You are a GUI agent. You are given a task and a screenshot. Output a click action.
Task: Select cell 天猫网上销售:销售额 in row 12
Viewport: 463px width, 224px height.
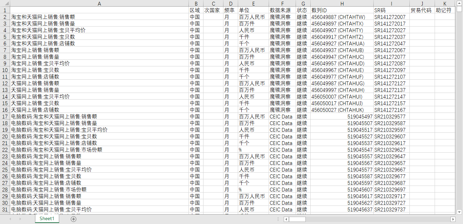[99, 83]
